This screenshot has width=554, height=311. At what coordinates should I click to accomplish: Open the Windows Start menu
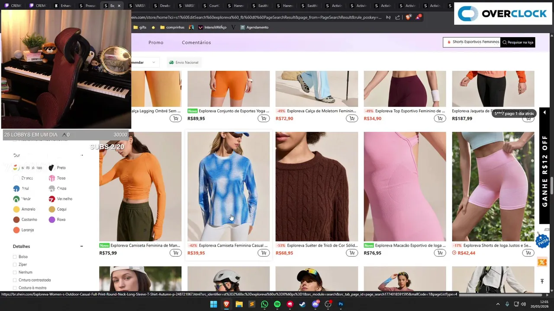coord(213,304)
